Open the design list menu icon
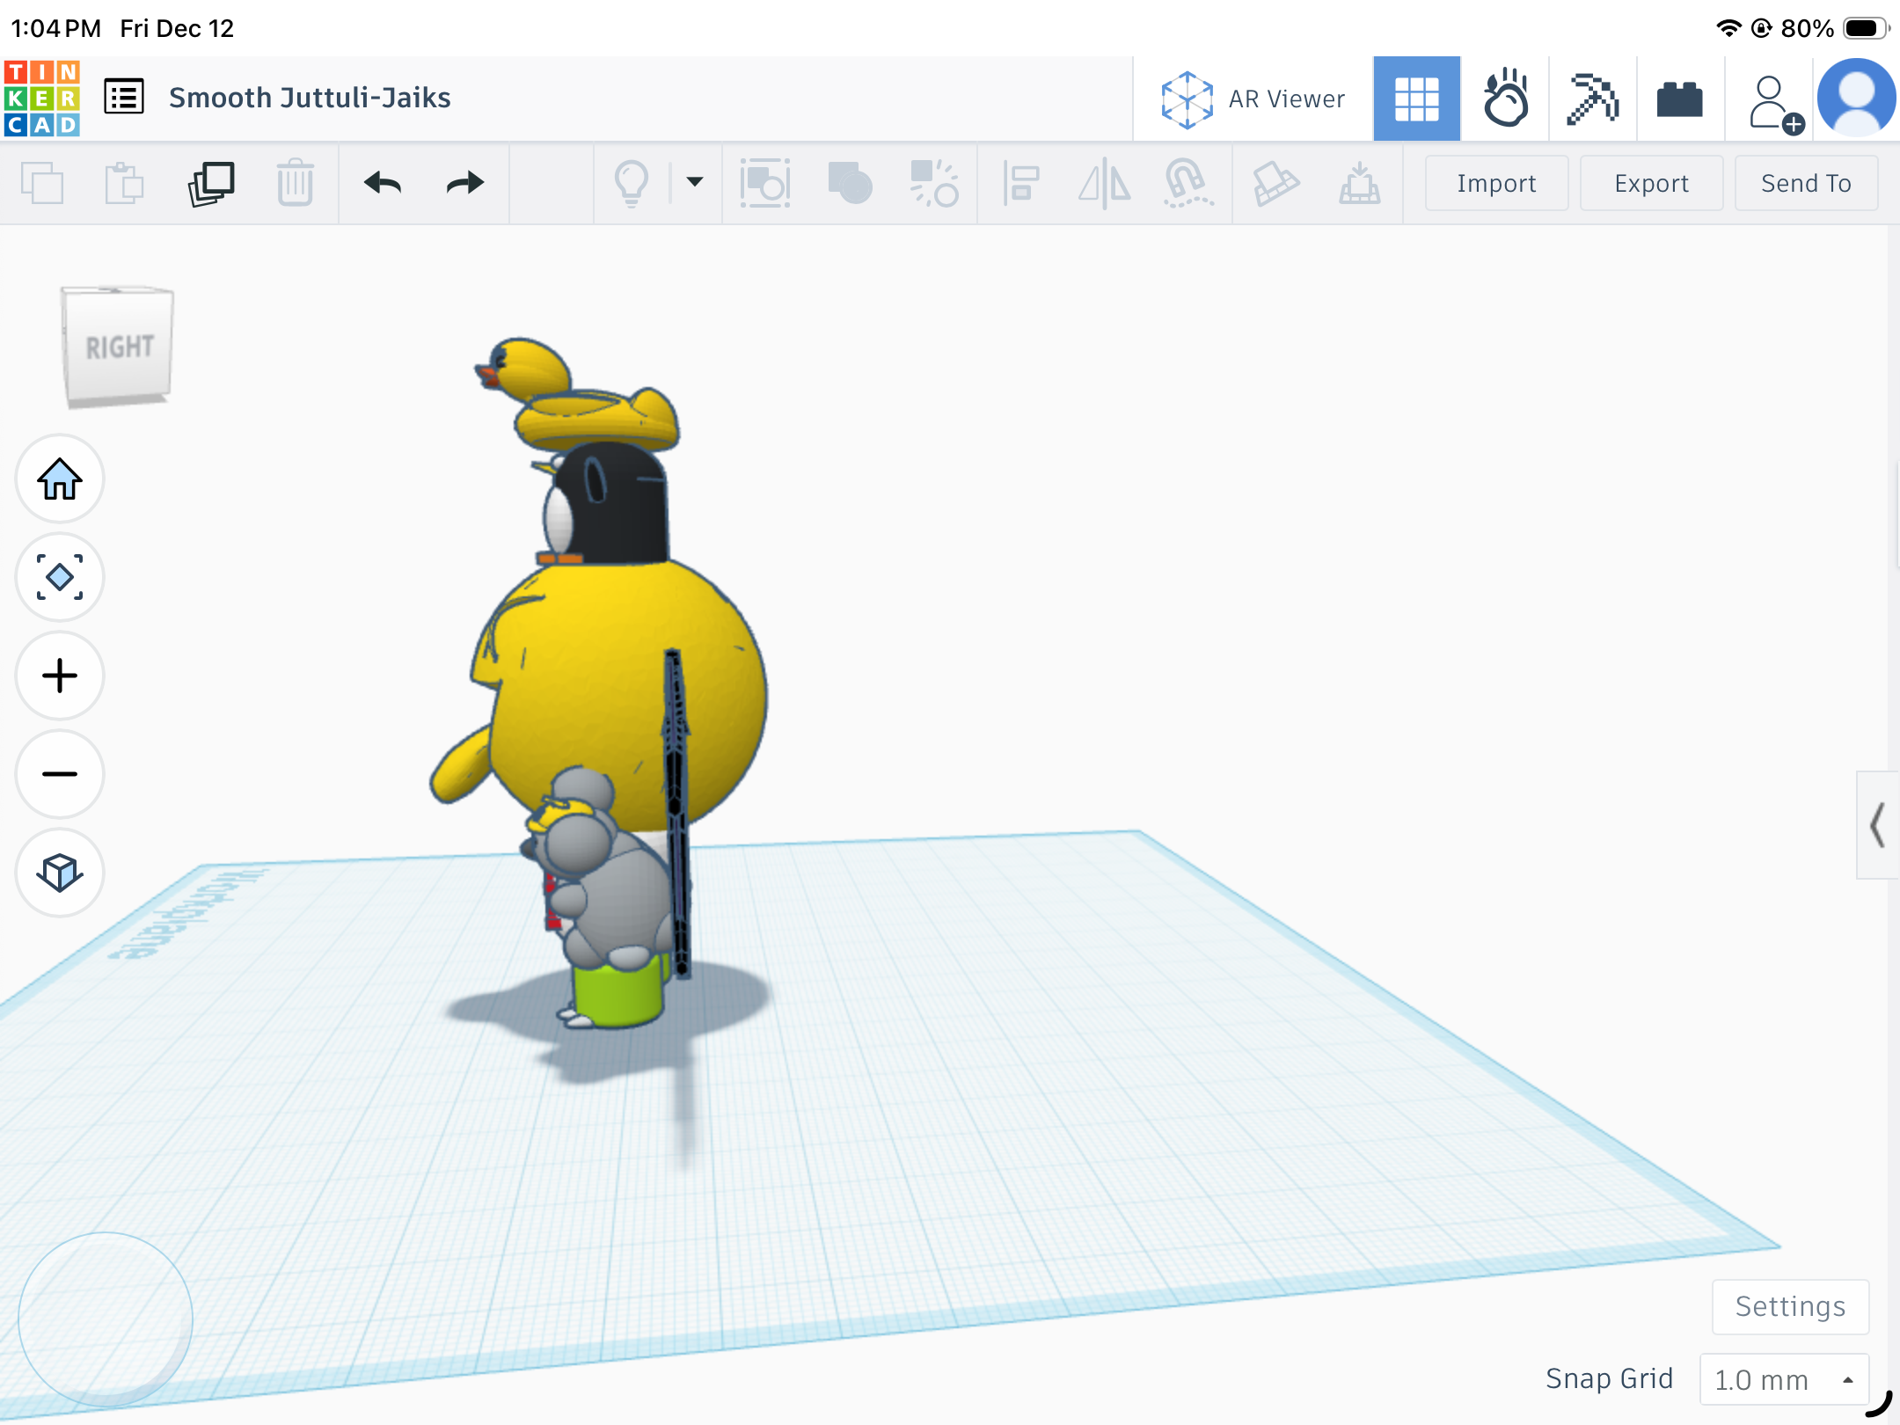The image size is (1900, 1425). pos(124,97)
